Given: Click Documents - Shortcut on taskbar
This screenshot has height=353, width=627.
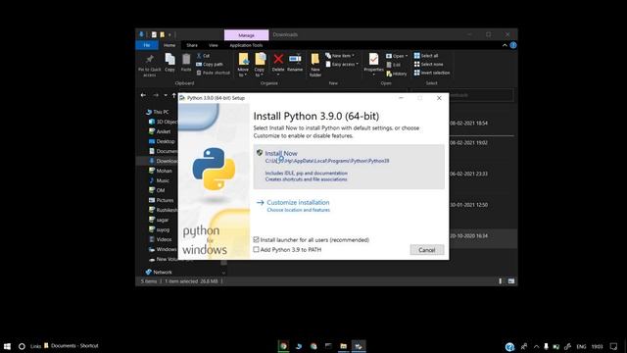Looking at the screenshot, I should pos(72,346).
